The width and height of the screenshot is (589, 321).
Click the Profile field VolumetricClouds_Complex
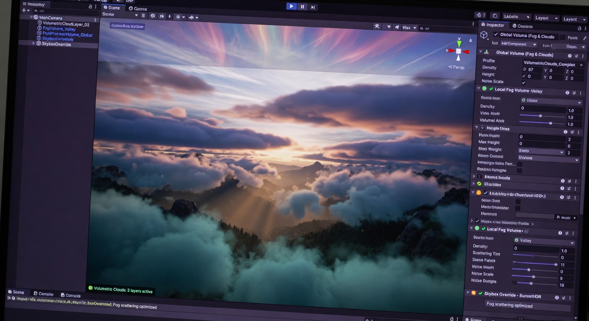(x=554, y=64)
